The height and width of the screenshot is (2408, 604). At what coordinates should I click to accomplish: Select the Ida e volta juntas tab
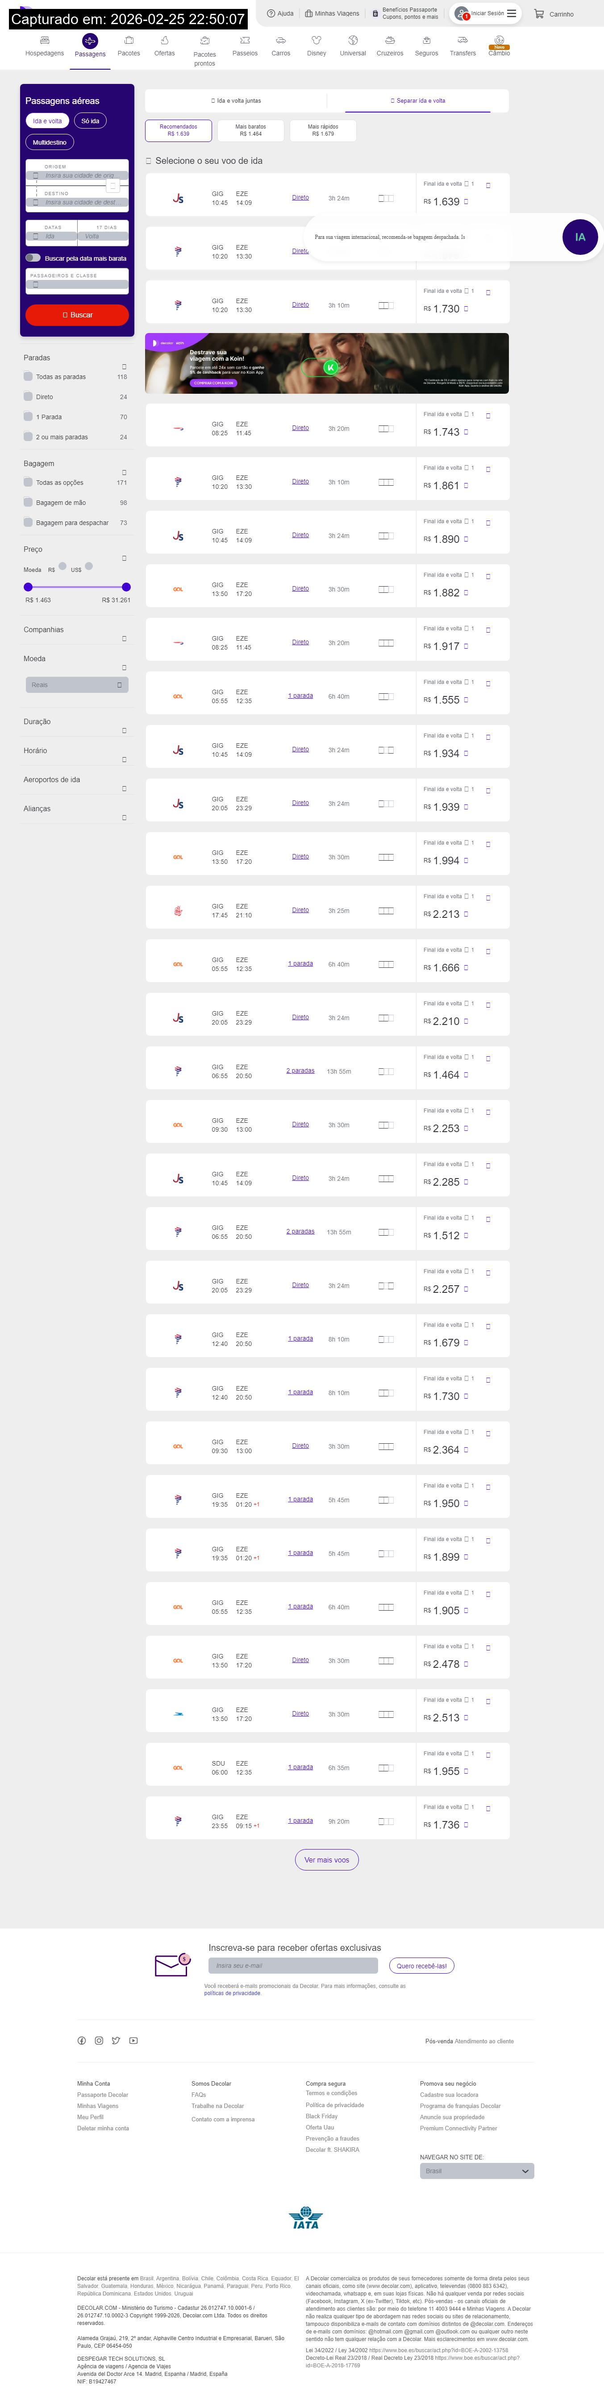pyautogui.click(x=236, y=101)
